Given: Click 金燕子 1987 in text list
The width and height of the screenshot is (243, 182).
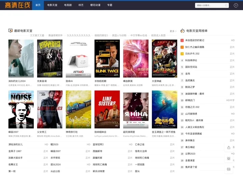Looking at the screenshot, I should (15, 151).
